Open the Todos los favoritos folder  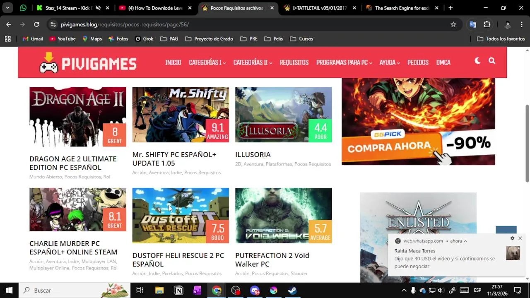tap(501, 38)
